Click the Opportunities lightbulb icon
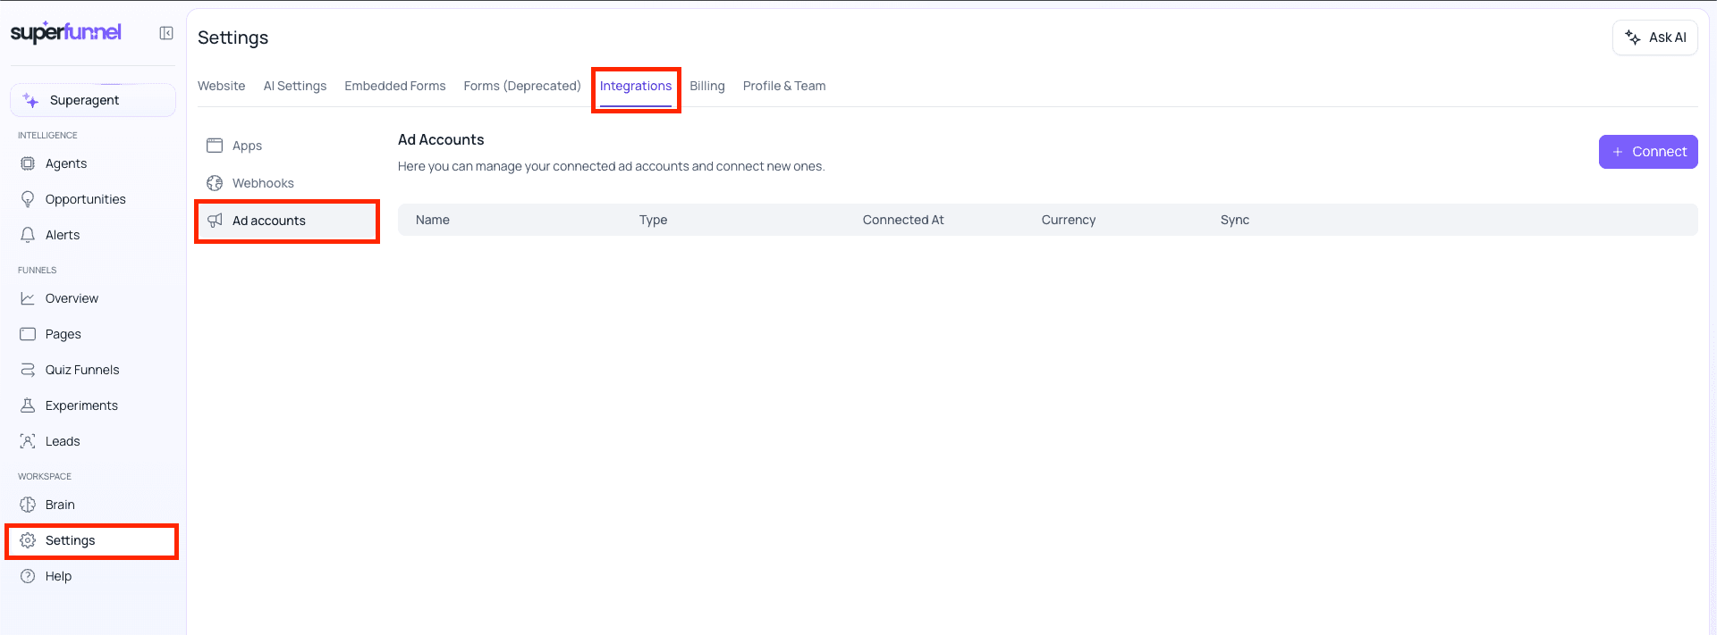Screen dimensions: 1717x635 click(28, 199)
